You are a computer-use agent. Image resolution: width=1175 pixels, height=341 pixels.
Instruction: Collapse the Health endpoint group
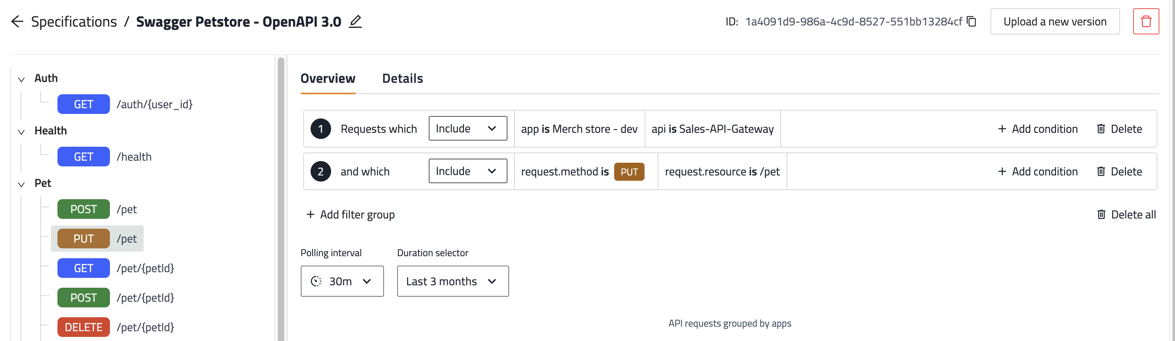[21, 132]
